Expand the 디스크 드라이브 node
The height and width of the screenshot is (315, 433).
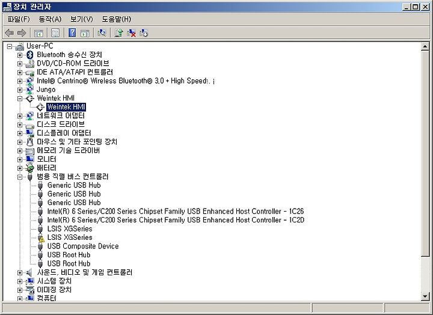pos(20,125)
